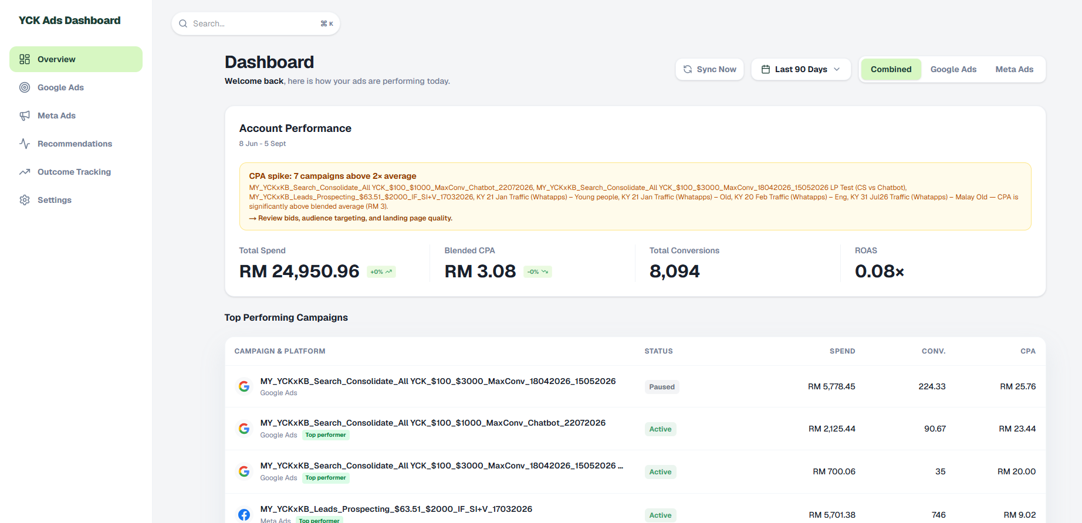Click the Google Ads target icon

(x=25, y=87)
